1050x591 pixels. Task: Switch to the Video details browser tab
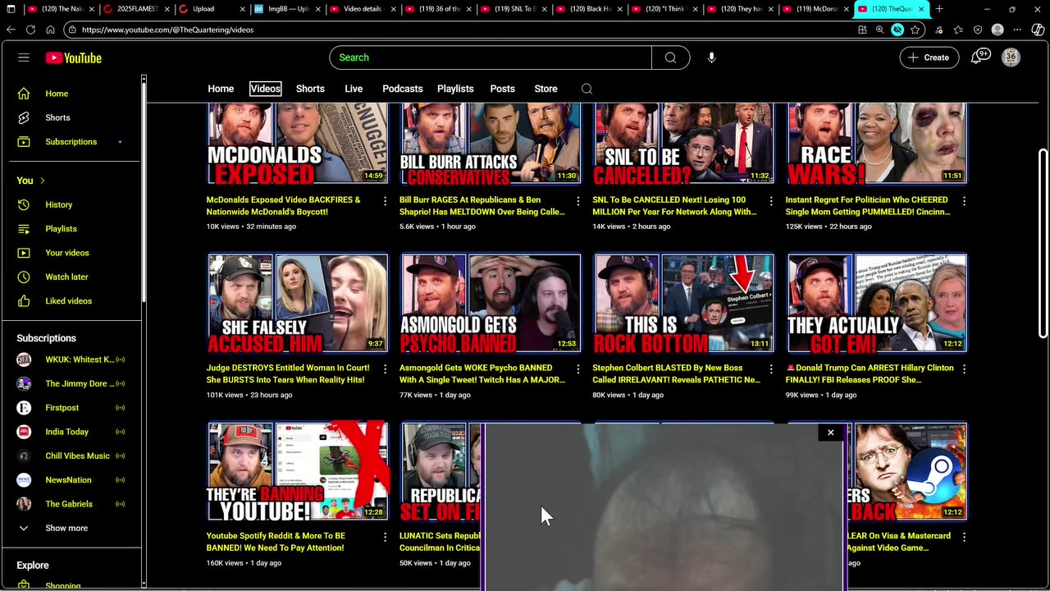(x=363, y=9)
